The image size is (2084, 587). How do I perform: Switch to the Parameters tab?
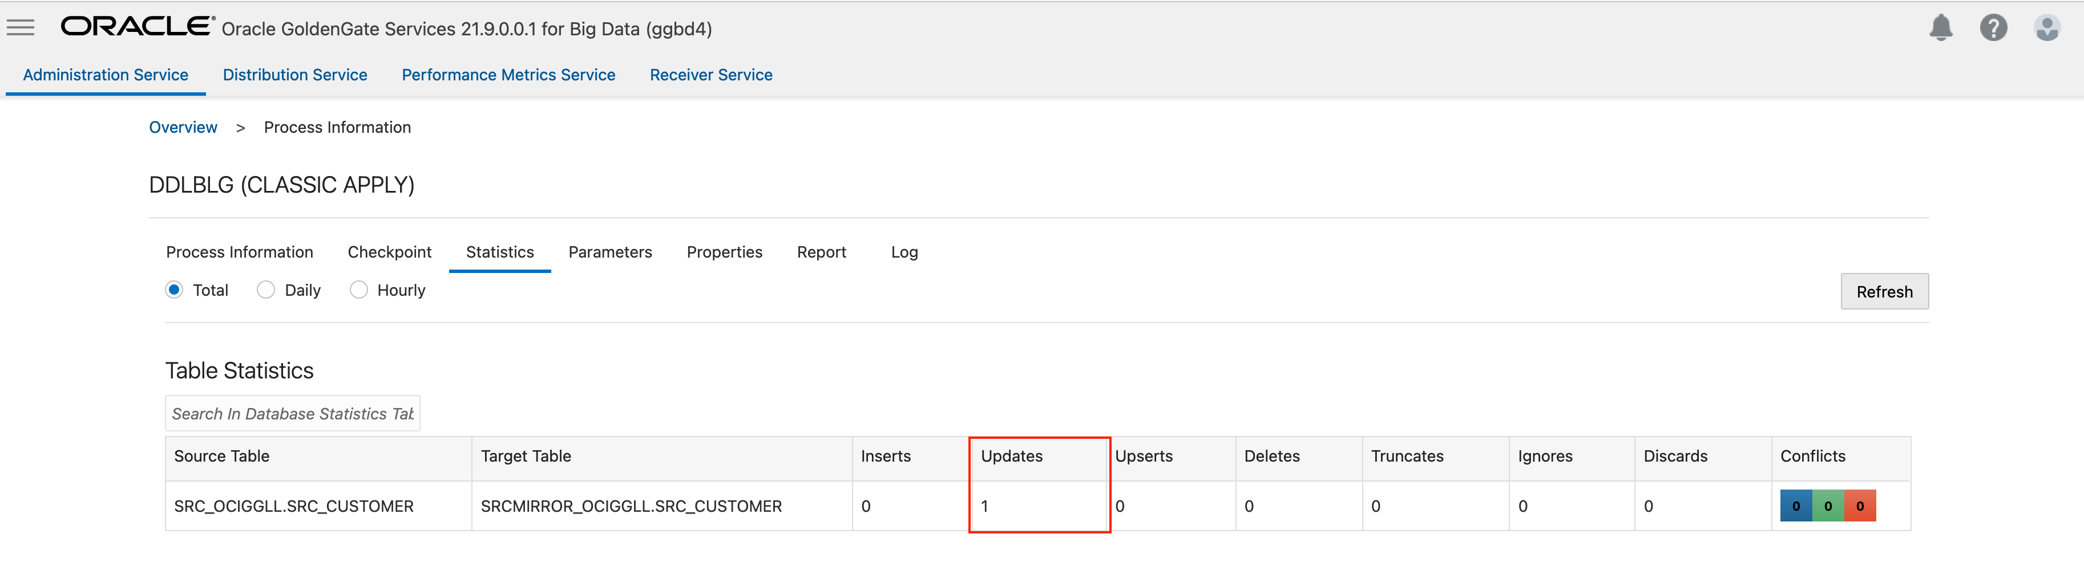coord(609,252)
